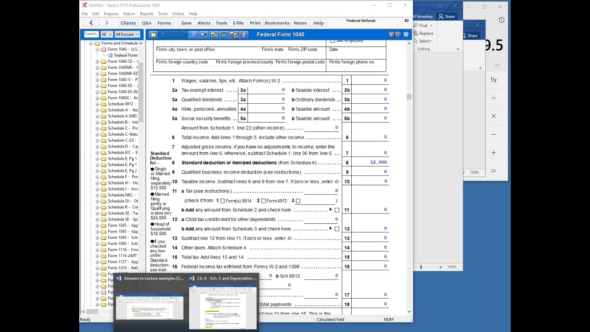Open the File menu
This screenshot has height=332, width=590.
point(85,14)
